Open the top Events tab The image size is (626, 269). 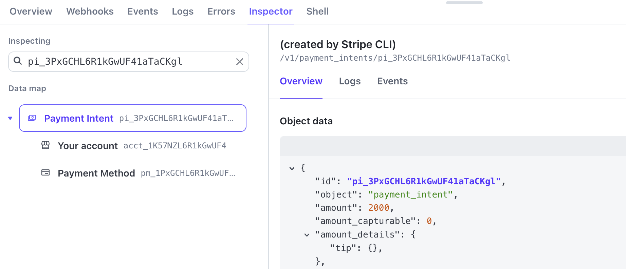point(143,12)
